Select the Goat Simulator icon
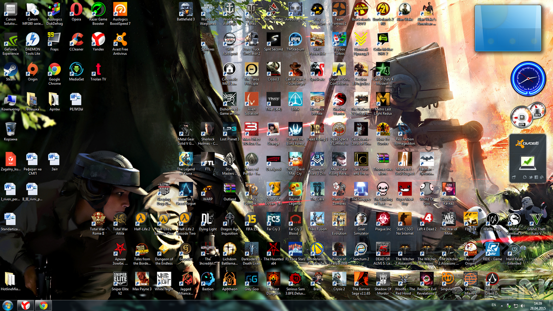The width and height of the screenshot is (553, 311). pos(361,223)
